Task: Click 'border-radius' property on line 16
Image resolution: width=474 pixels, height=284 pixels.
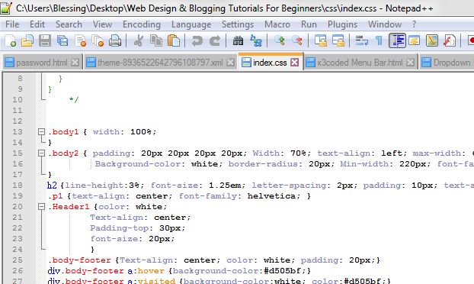Action: [263, 164]
